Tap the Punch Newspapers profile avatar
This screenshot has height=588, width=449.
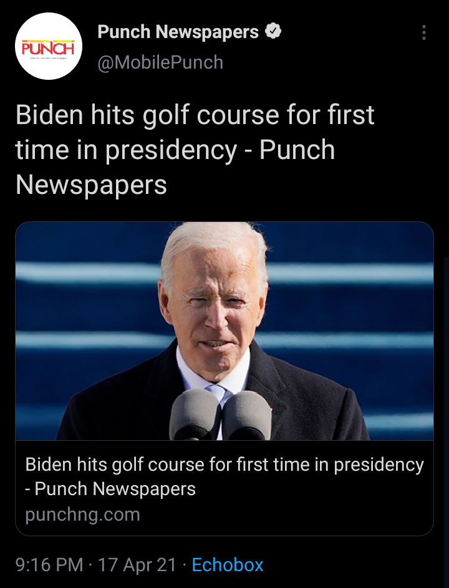click(x=49, y=46)
